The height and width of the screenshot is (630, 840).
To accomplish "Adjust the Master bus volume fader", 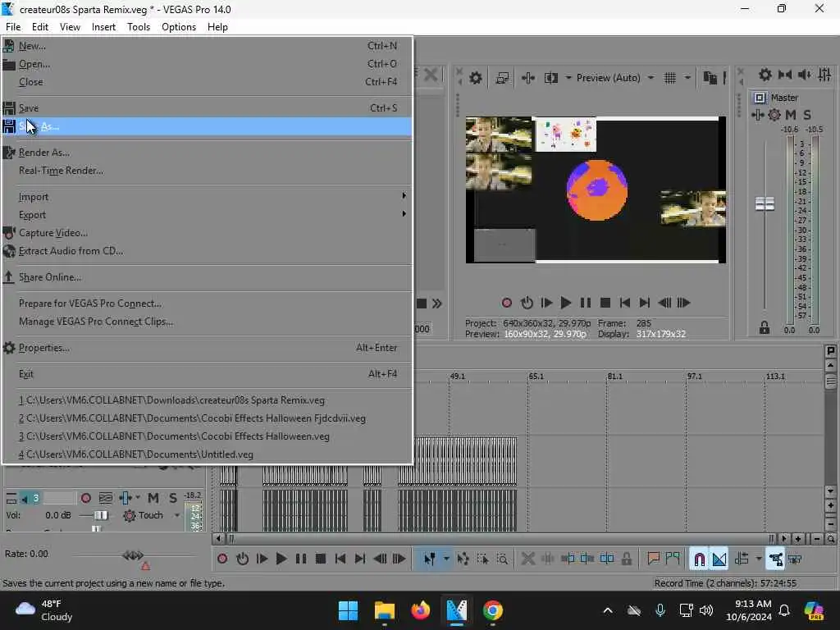I will [x=765, y=203].
